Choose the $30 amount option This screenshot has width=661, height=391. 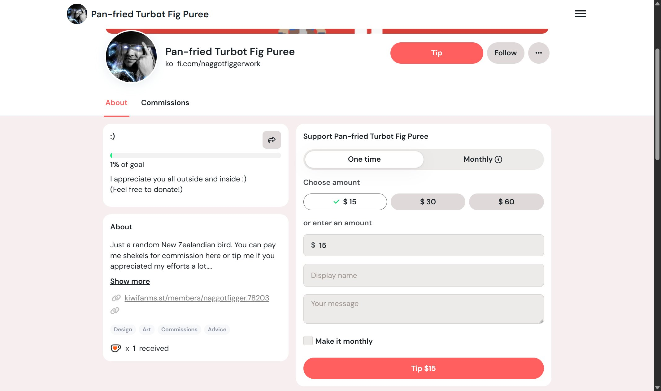click(x=428, y=202)
